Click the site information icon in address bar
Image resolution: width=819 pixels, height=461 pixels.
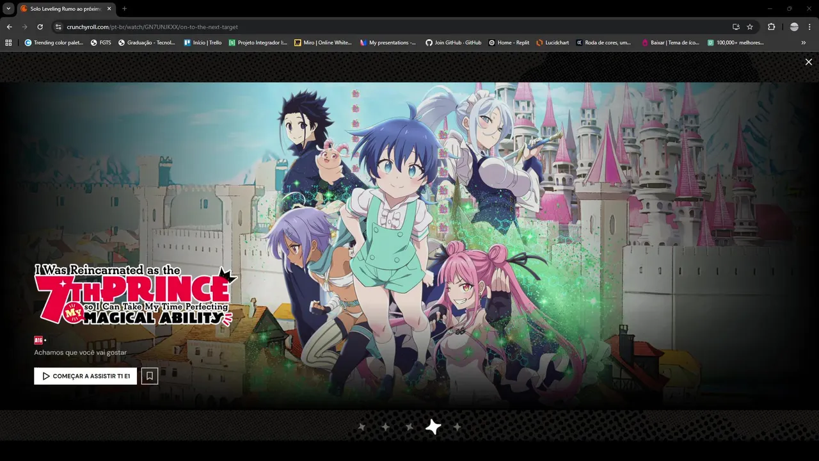[x=58, y=27]
